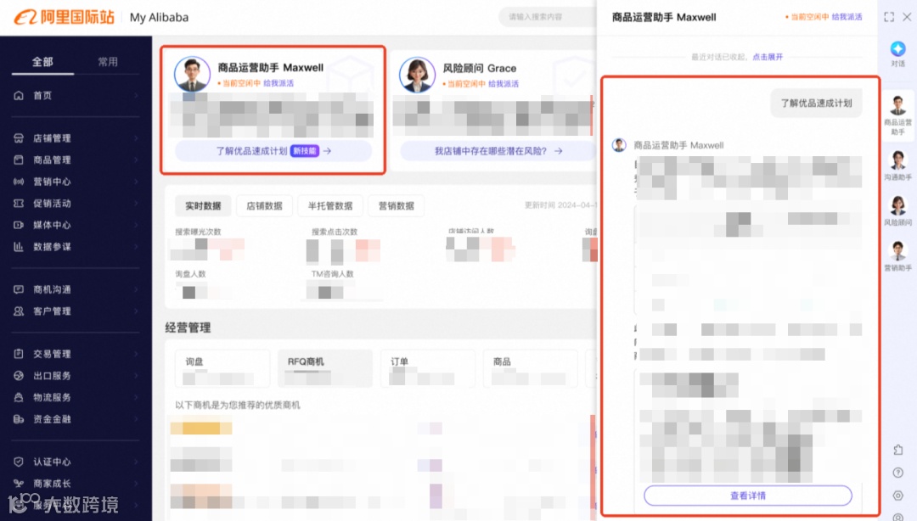Click the 查看详情 button in chat
The height and width of the screenshot is (521, 917).
point(748,496)
